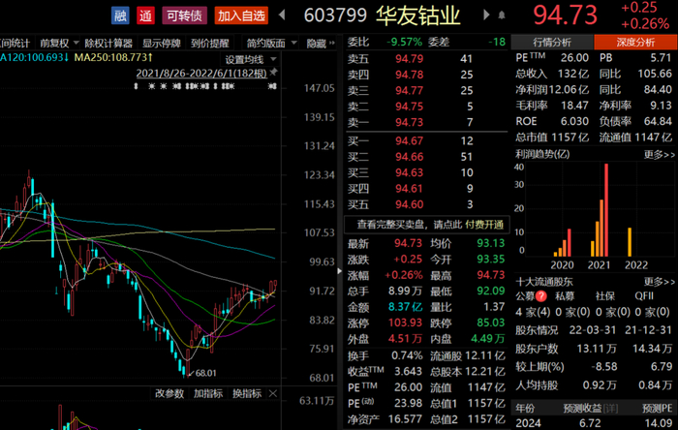
Task: Click the date range 2021/8/26-2022/6/1 link
Action: (201, 74)
